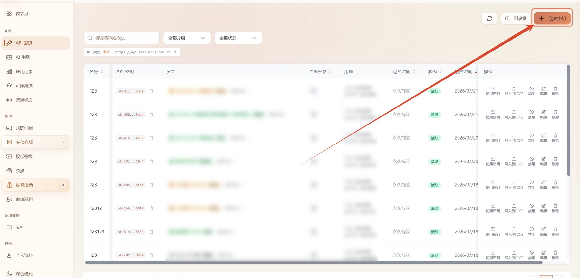Copy the sk-519...8563 key

tap(151, 232)
